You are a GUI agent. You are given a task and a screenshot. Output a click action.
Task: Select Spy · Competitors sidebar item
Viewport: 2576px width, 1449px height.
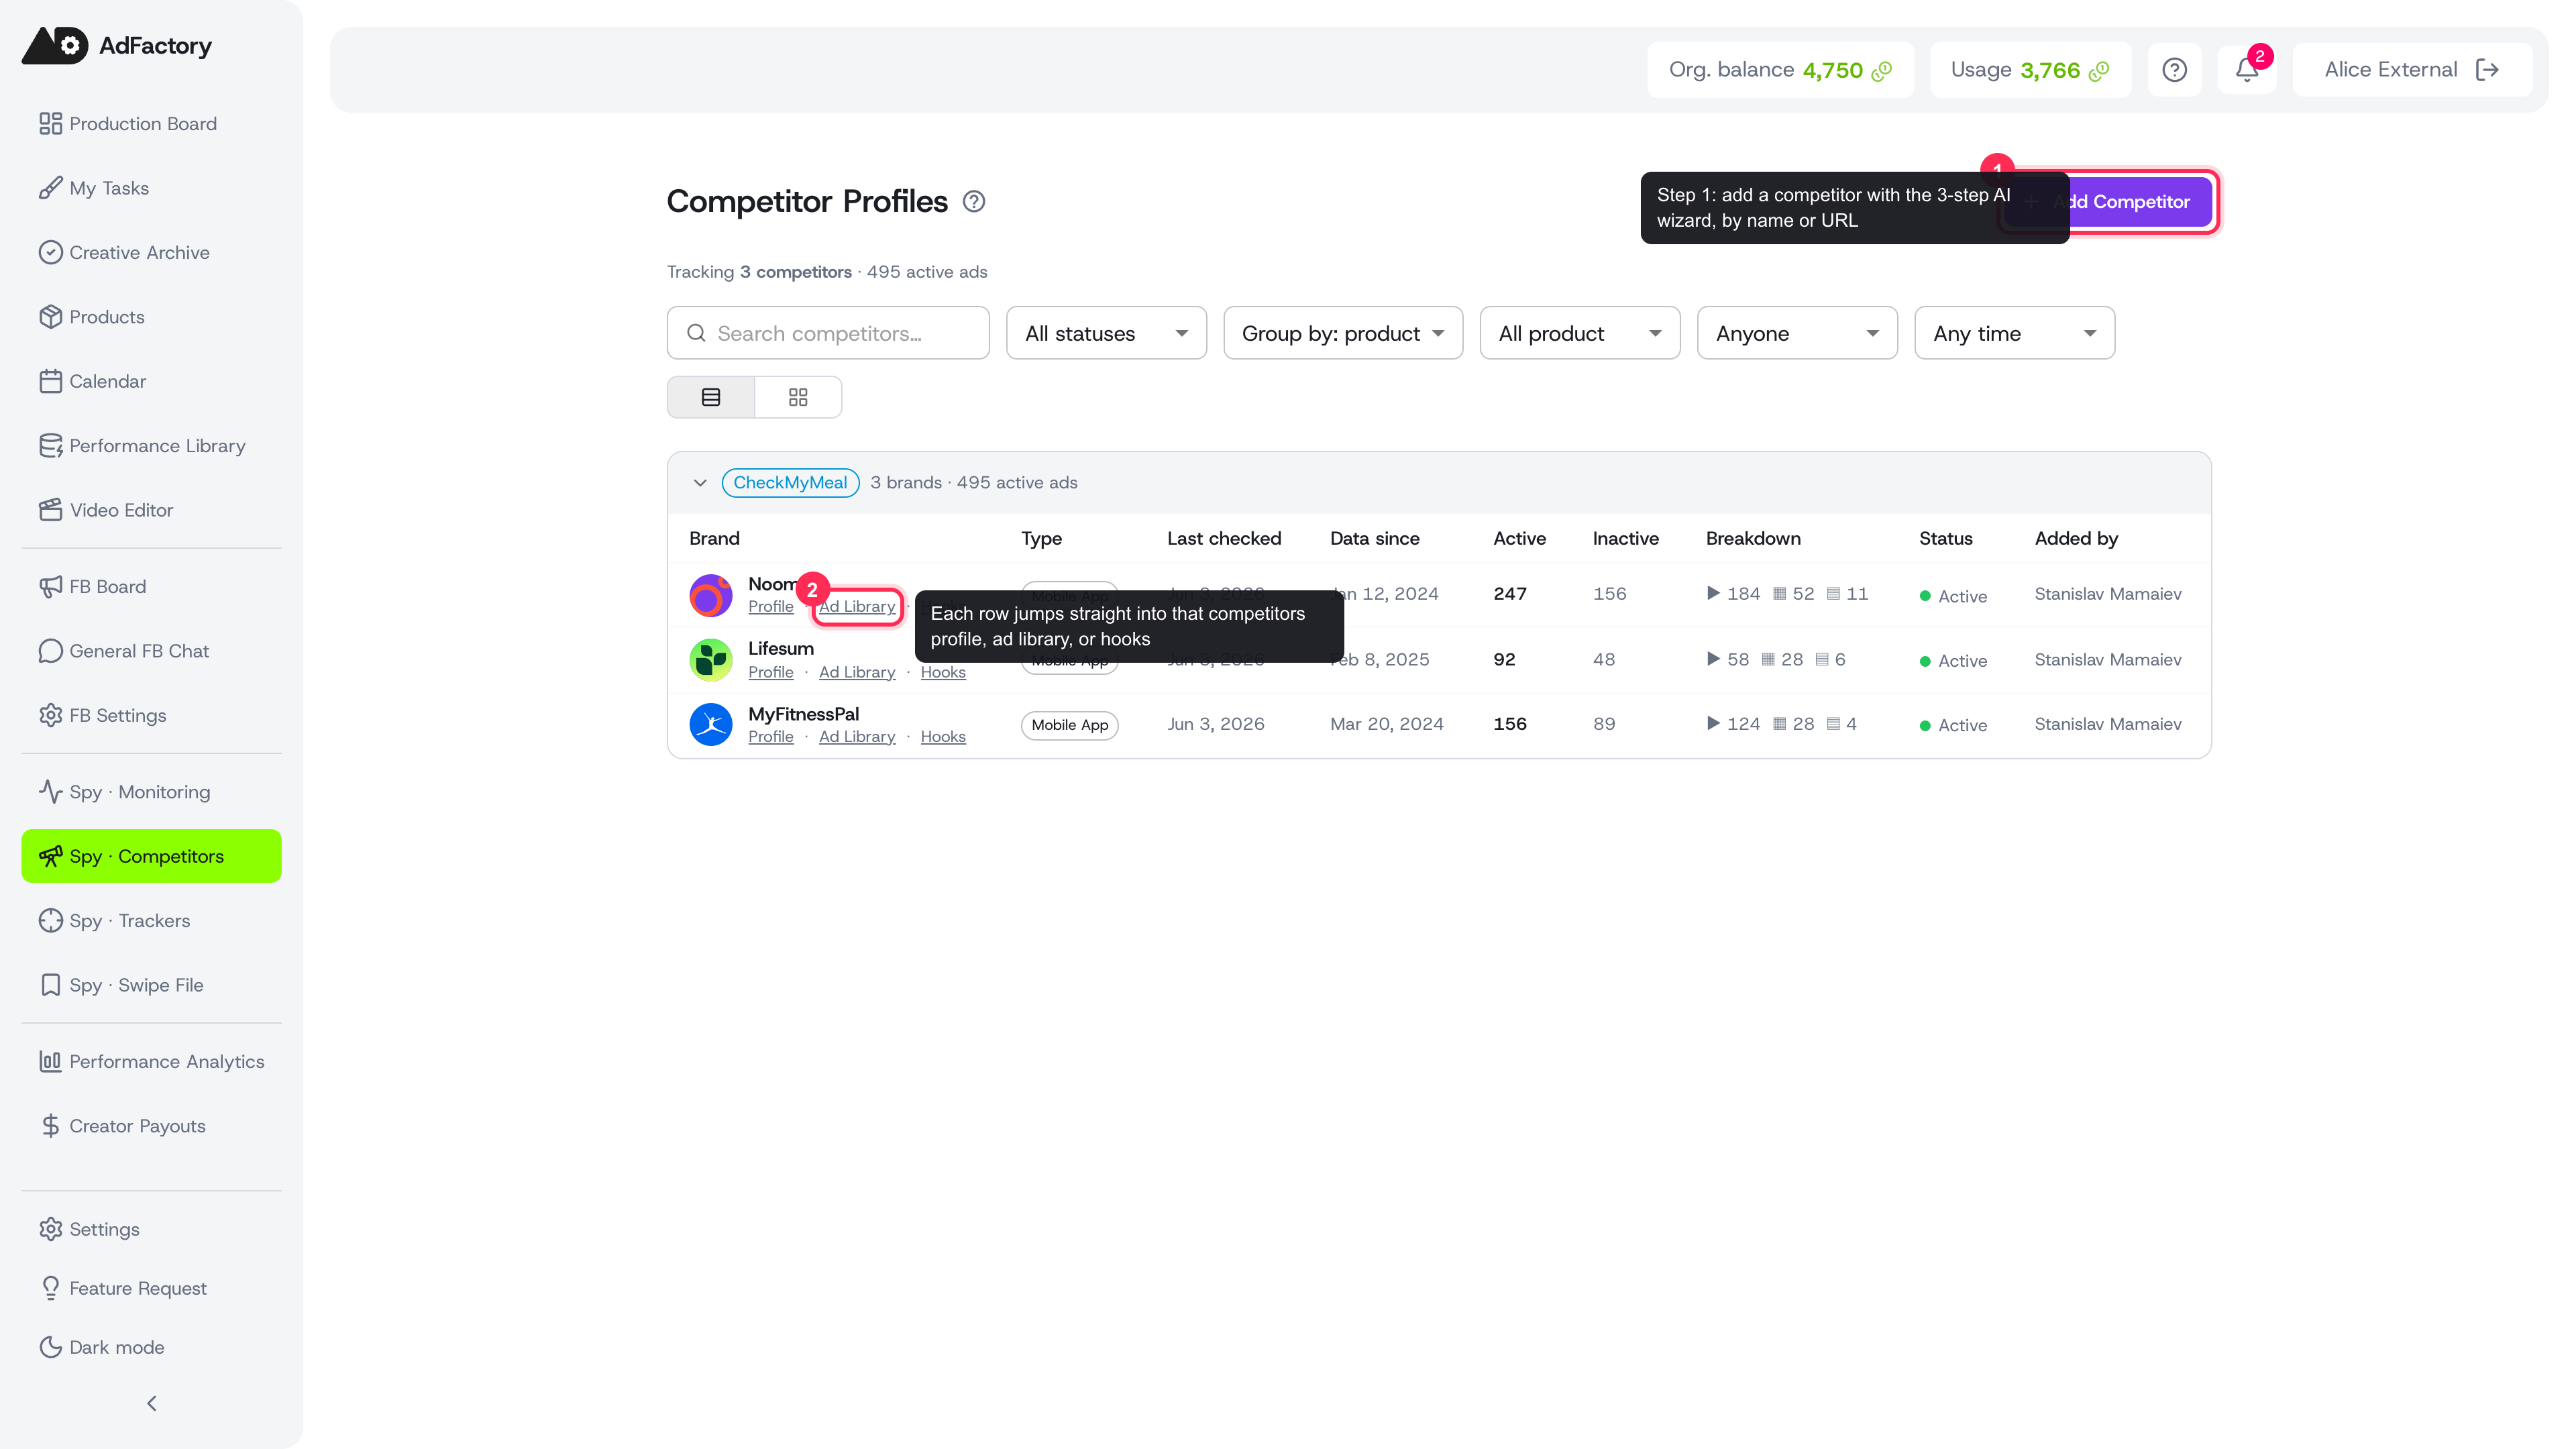click(151, 856)
